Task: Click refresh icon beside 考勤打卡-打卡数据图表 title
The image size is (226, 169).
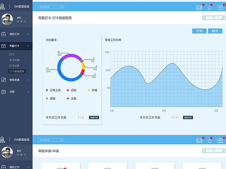Action: 205,18
